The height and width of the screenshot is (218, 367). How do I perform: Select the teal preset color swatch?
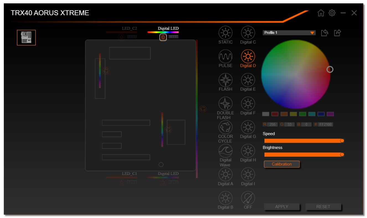(x=312, y=114)
